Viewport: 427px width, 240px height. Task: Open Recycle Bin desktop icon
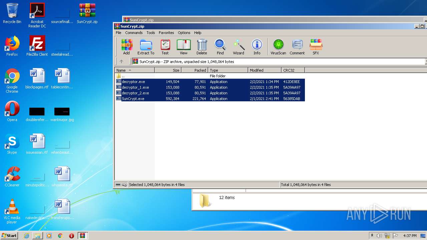tap(12, 13)
